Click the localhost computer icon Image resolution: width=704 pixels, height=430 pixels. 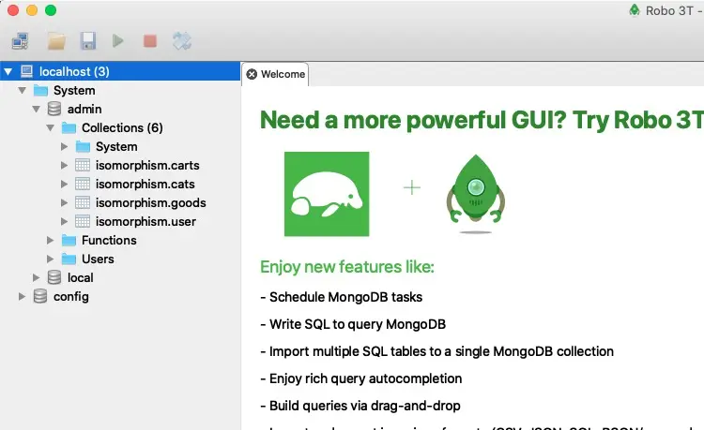coord(27,71)
